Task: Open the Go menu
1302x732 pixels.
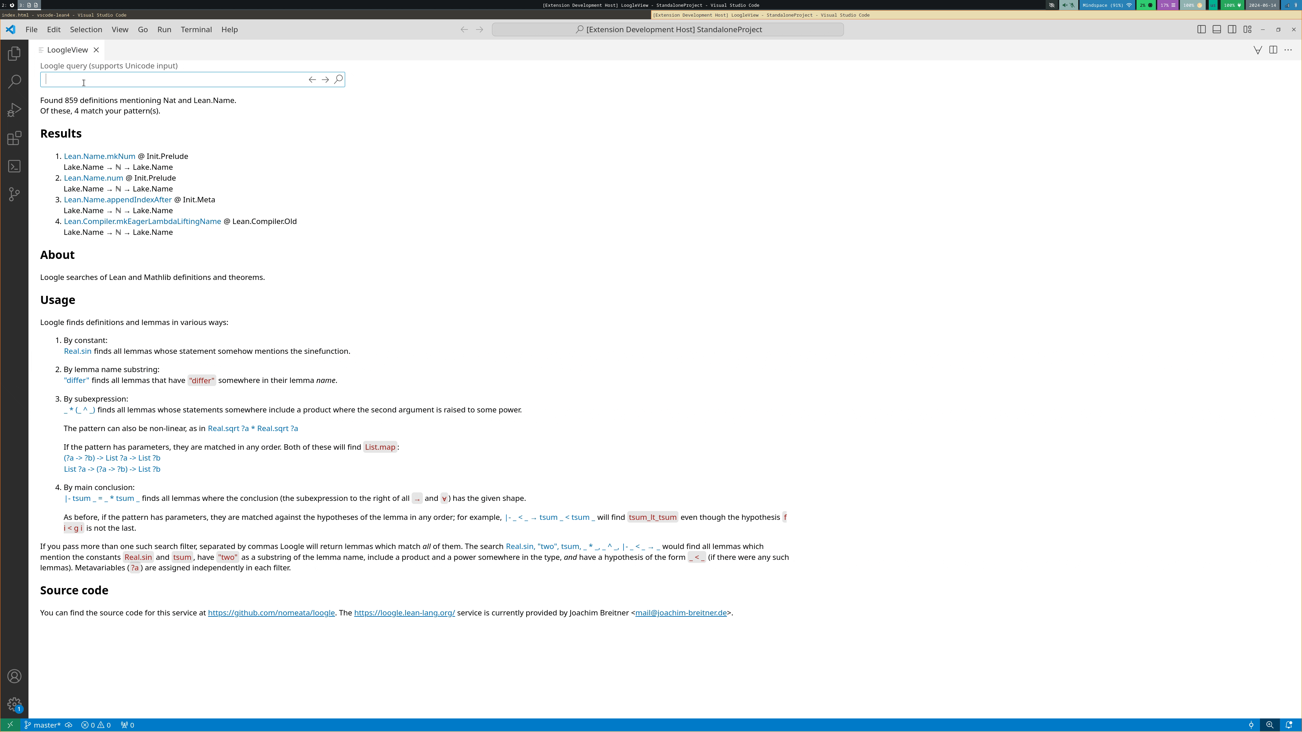Action: 143,29
